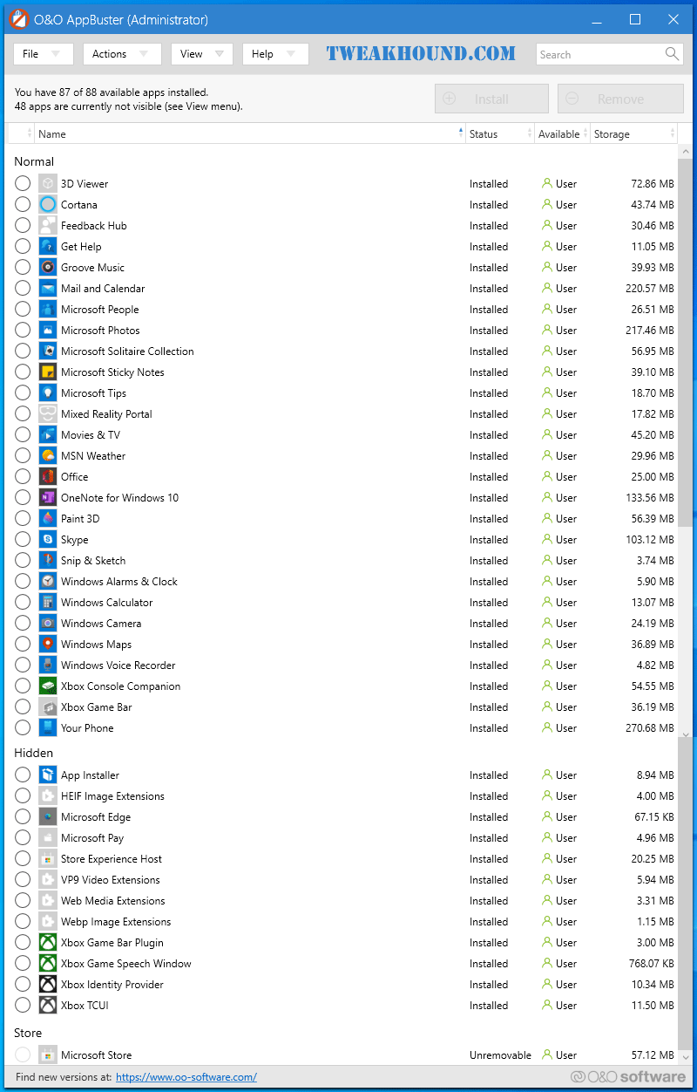
Task: Click the Skype app icon
Action: pyautogui.click(x=48, y=540)
